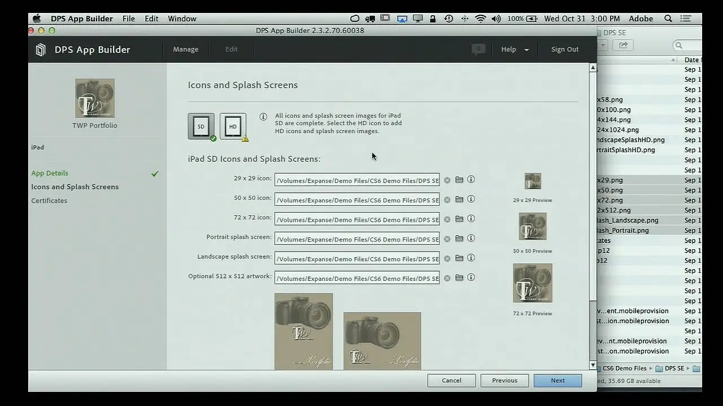Open Spotlight search in the menu bar
723x406 pixels.
click(668, 19)
